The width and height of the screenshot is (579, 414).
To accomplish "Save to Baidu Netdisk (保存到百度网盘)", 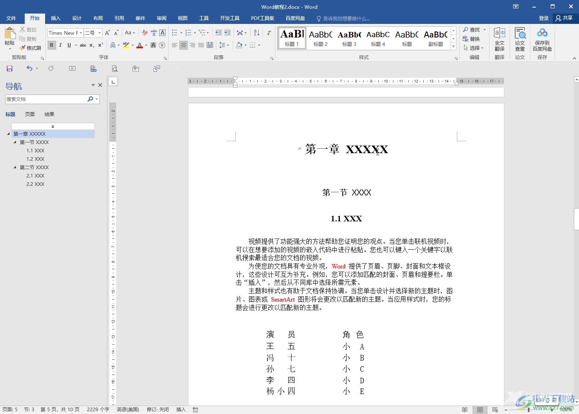I will click(542, 39).
